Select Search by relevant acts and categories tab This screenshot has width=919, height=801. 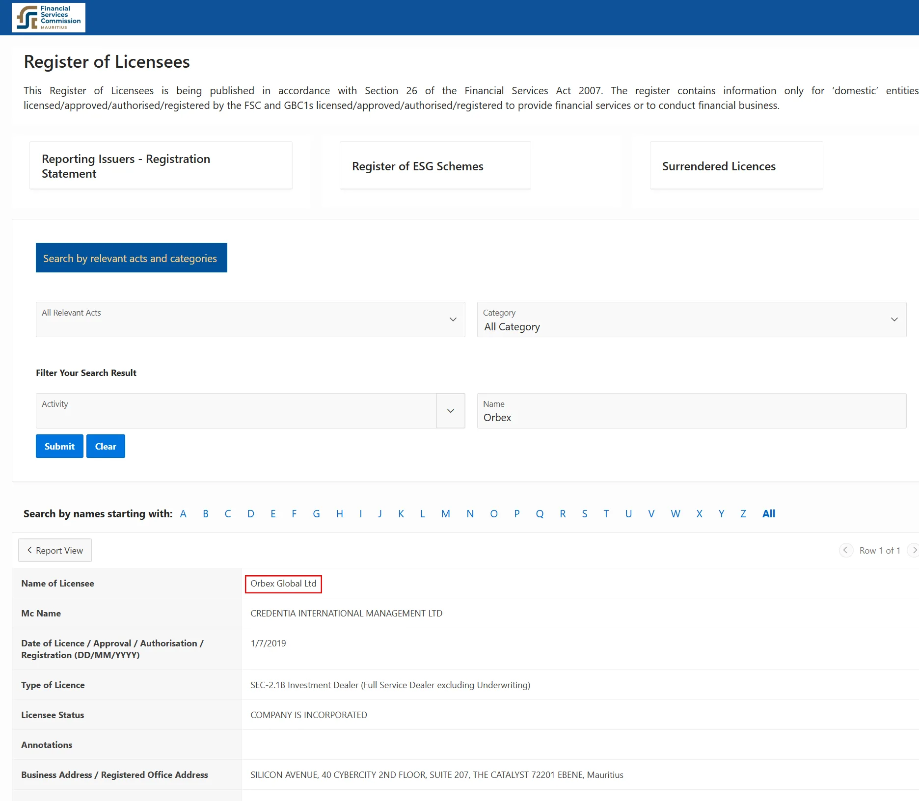132,258
